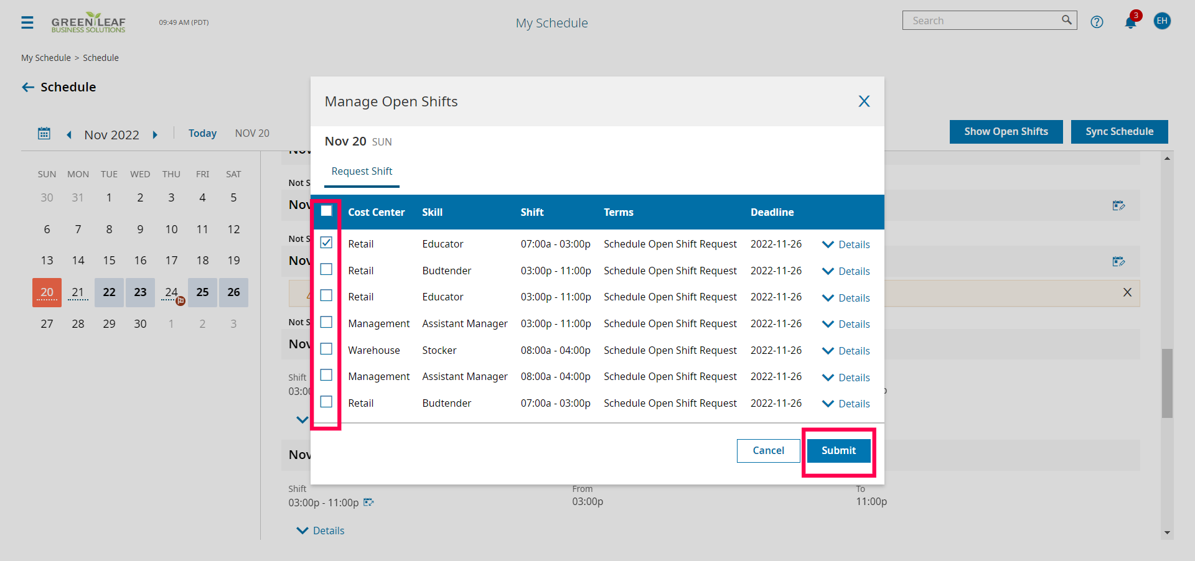Viewport: 1195px width, 561px height.
Task: Click the Sync Schedule button
Action: (x=1119, y=131)
